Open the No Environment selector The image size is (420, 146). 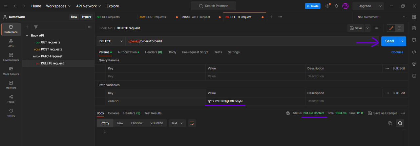pyautogui.click(x=381, y=17)
